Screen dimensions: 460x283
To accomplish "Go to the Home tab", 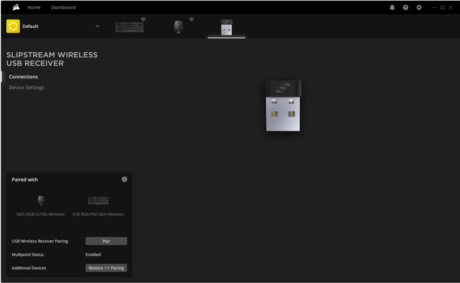I will point(34,7).
